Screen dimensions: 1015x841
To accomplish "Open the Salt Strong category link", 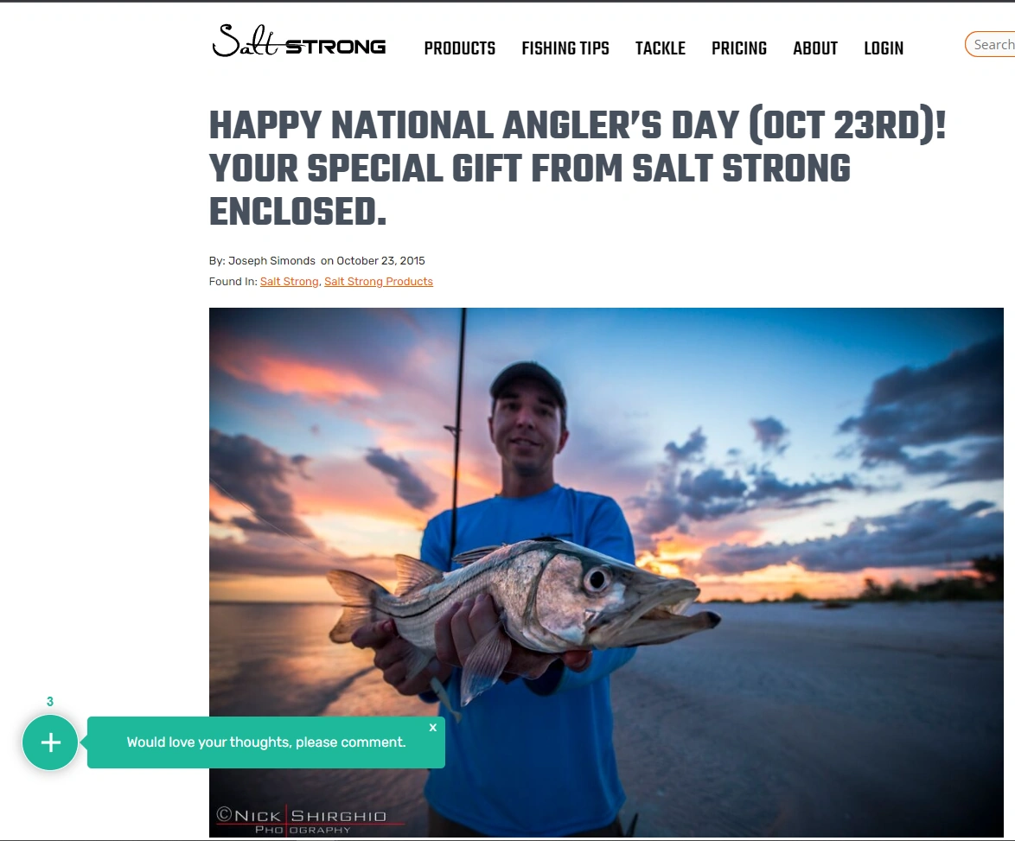I will point(290,282).
